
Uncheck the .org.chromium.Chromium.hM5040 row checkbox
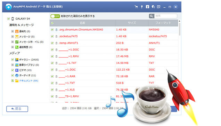coord(52,30)
